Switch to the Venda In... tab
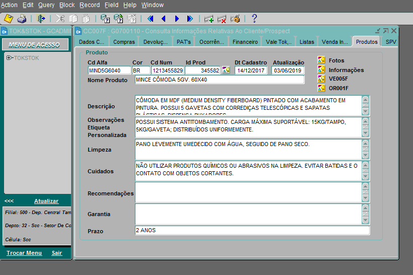413x275 pixels. click(x=335, y=42)
